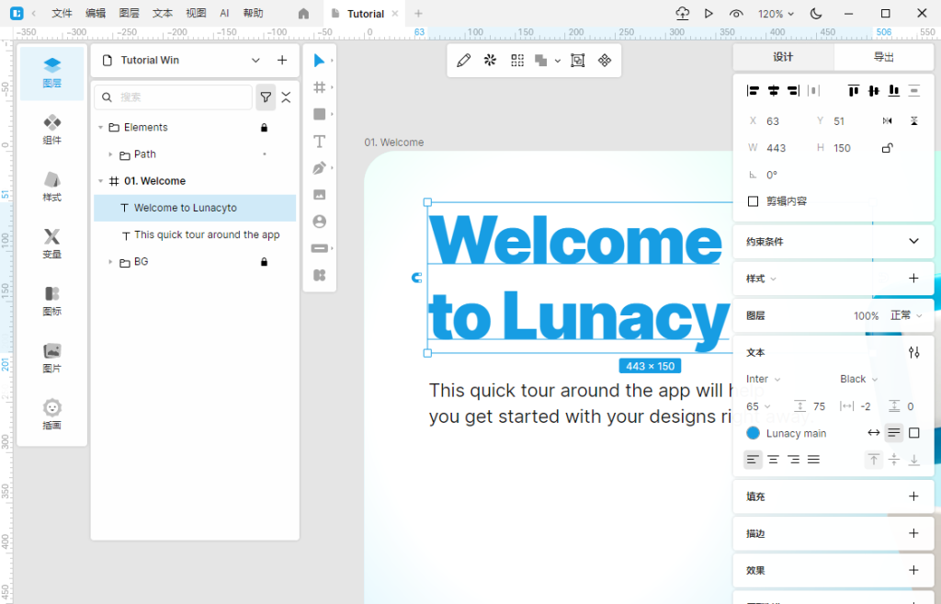This screenshot has width=941, height=604.
Task: Align selection to top edge
Action: (x=854, y=91)
